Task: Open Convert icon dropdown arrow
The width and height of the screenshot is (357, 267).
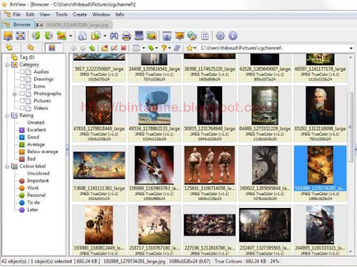Action: pos(71,36)
